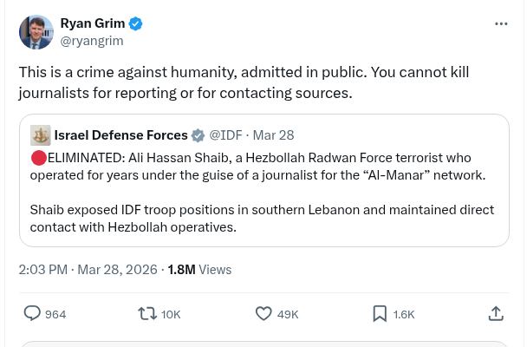Click the @IDF handle in quote
This screenshot has height=347, width=527.
point(225,135)
